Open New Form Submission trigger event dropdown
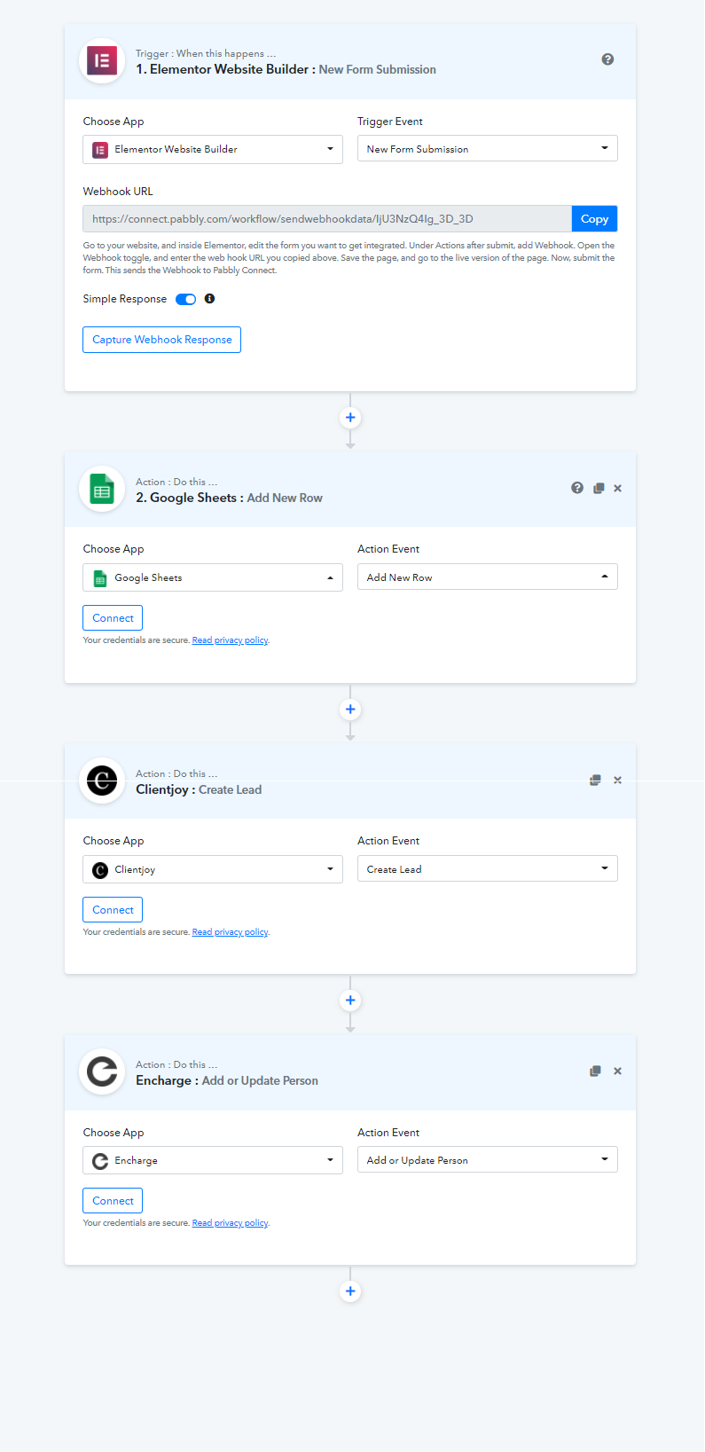Image resolution: width=705 pixels, height=1452 pixels. click(x=488, y=149)
